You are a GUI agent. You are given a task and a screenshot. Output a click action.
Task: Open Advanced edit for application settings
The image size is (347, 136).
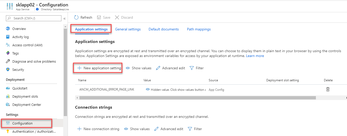[x=170, y=68]
